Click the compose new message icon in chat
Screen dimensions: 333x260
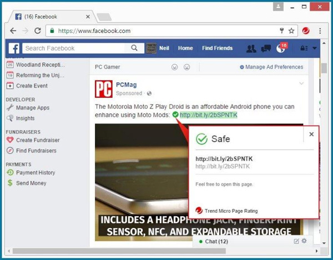(296, 241)
